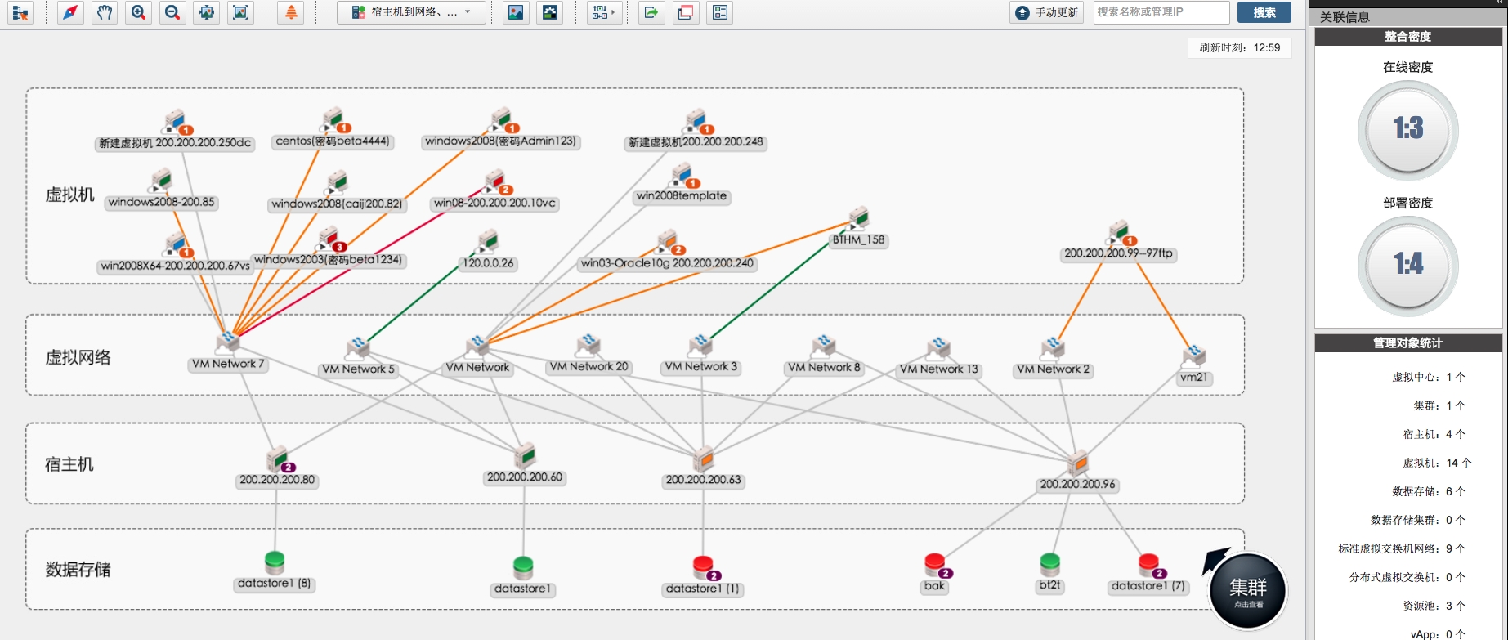The height and width of the screenshot is (640, 1508).
Task: Open the 宿主机到网络 view dropdown
Action: click(411, 12)
